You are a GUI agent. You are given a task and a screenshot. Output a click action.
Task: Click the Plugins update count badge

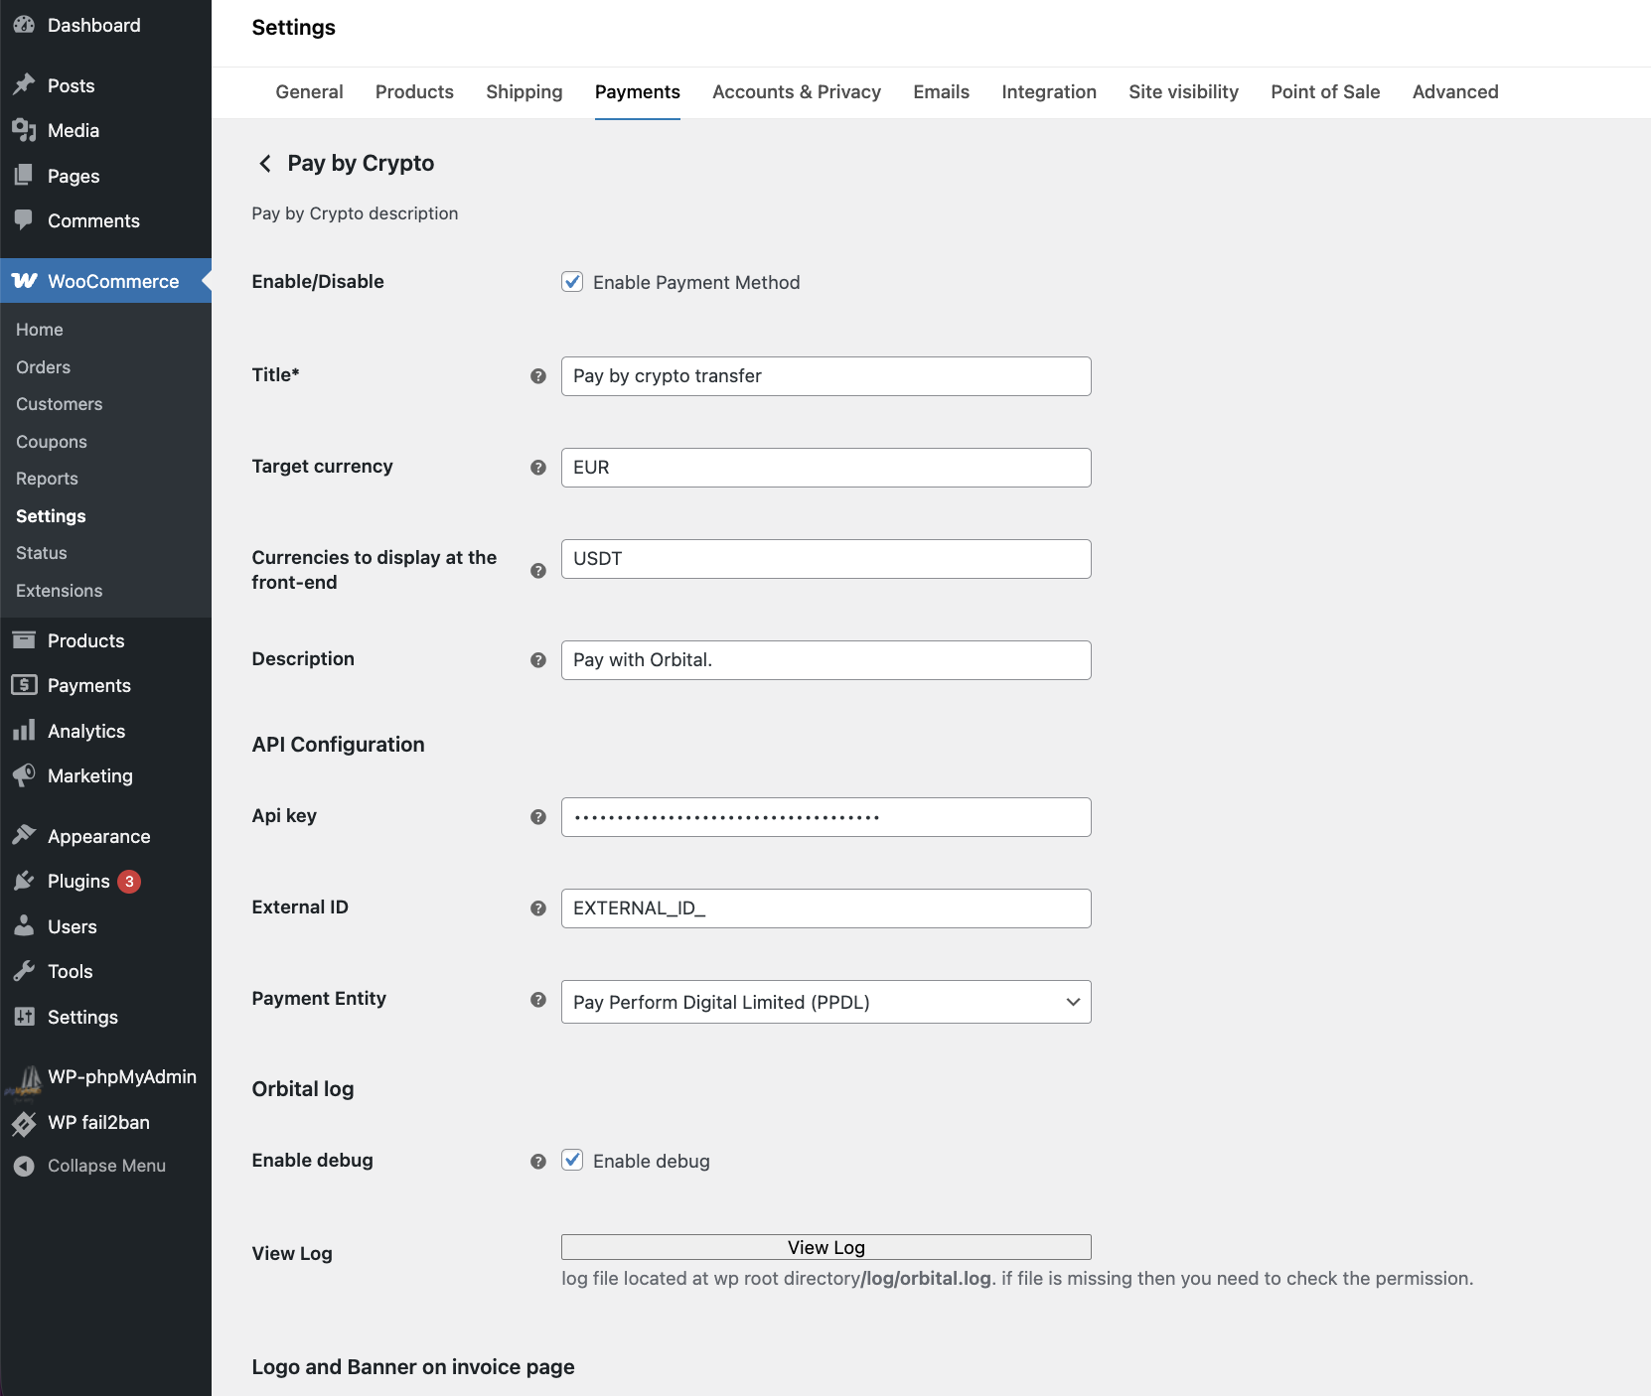[x=129, y=882]
